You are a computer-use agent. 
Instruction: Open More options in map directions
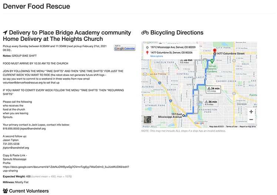coord(157,56)
